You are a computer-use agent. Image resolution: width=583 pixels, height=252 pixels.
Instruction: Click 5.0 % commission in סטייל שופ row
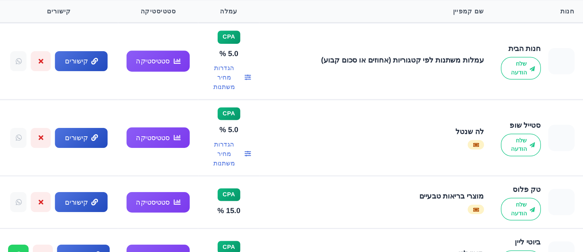pyautogui.click(x=229, y=130)
